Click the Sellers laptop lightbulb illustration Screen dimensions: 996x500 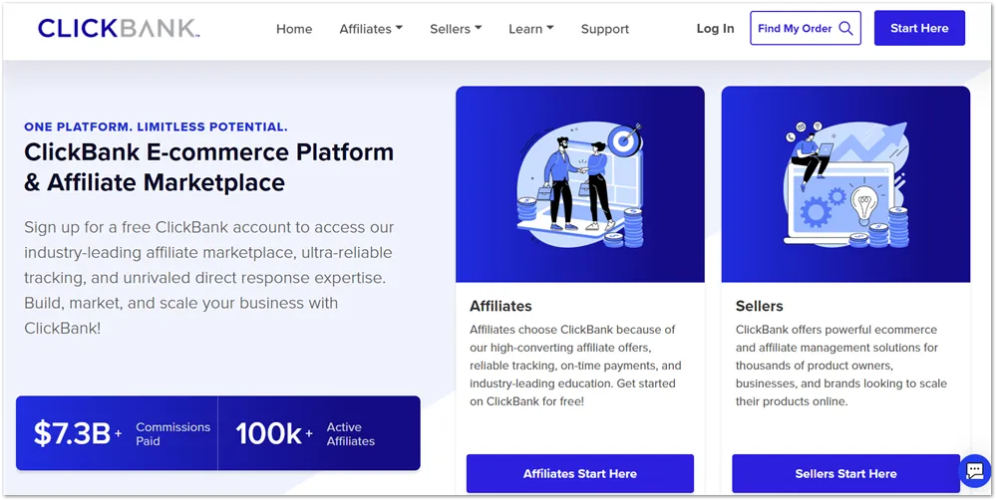pos(845,184)
